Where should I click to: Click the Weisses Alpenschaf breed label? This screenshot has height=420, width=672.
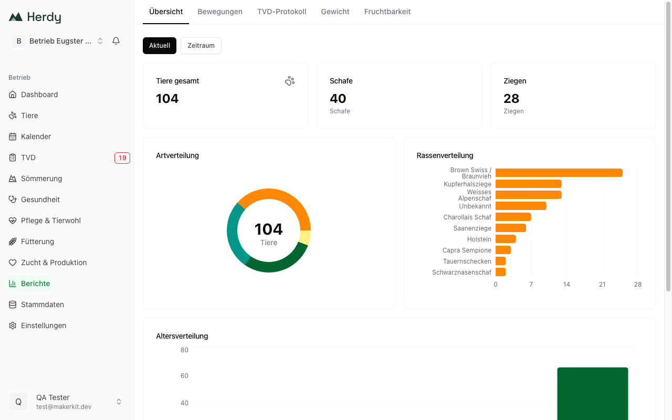[475, 195]
